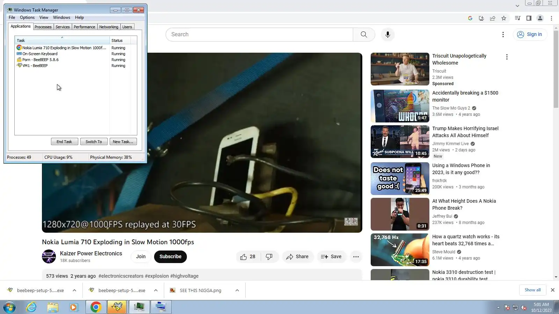Click Kaizer Power Electronics channel avatar
This screenshot has height=314, width=559.
[x=49, y=257]
